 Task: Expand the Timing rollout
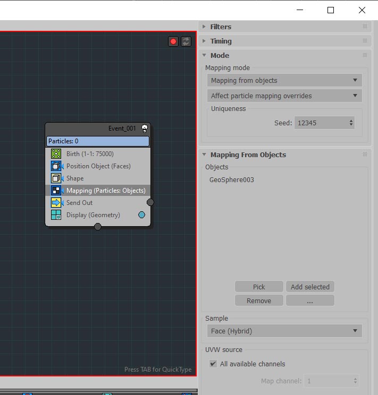(x=204, y=41)
